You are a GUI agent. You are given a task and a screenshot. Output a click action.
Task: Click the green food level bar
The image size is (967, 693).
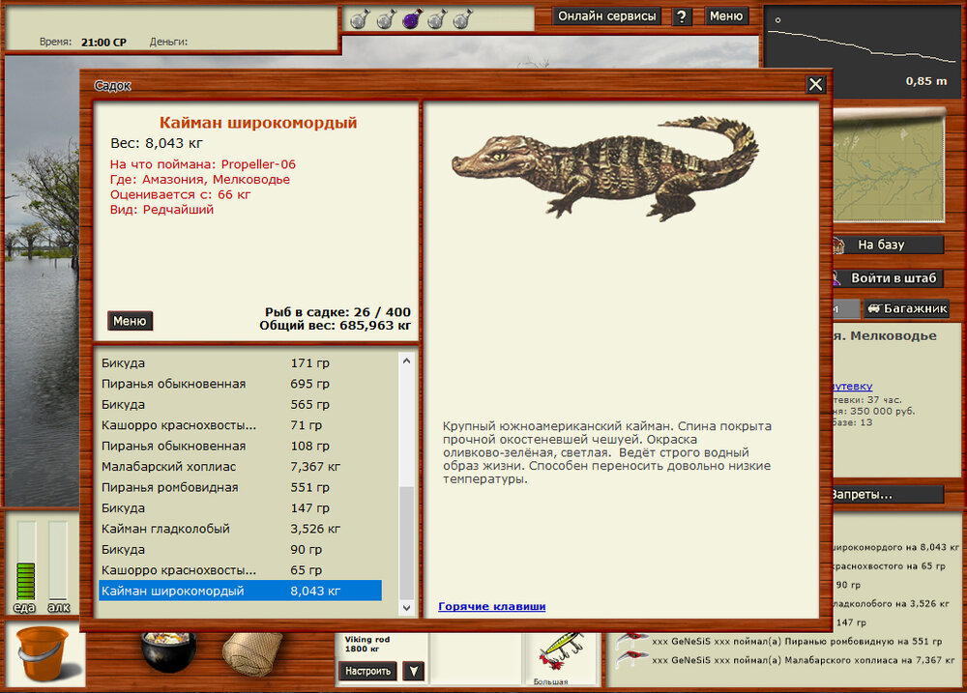[26, 580]
